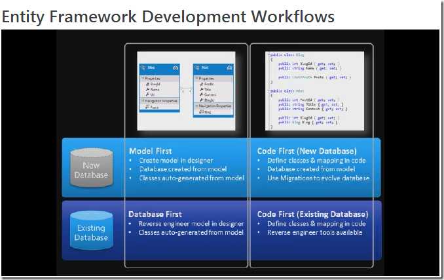
Task: Collapse Navigation Properties in Blog entity
Action: pyautogui.click(x=143, y=100)
